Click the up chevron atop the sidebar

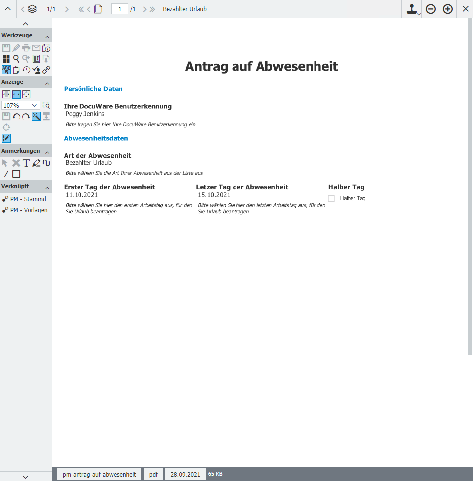(26, 24)
